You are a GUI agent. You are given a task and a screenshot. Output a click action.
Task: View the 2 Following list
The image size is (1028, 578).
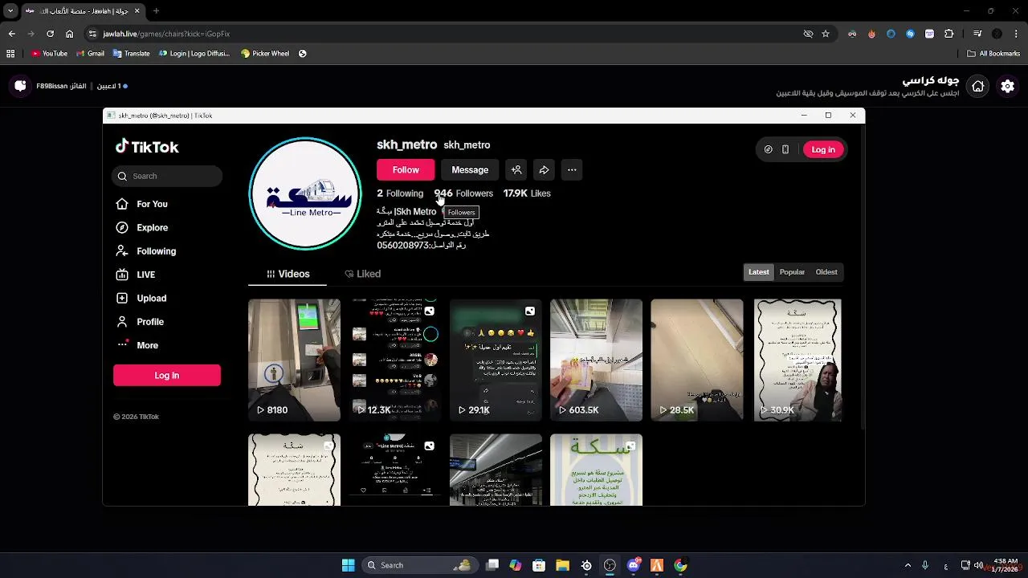click(400, 193)
